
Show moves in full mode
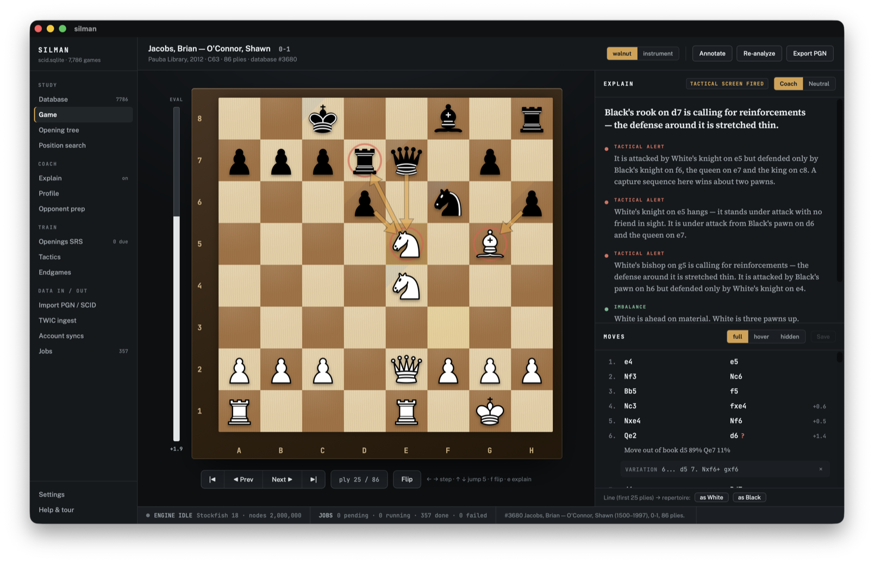tap(737, 337)
